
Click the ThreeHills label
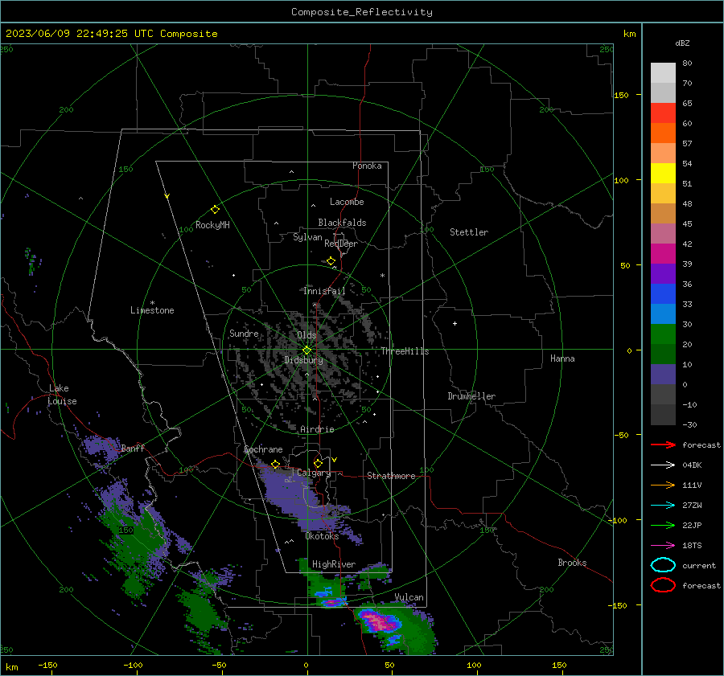tap(405, 351)
